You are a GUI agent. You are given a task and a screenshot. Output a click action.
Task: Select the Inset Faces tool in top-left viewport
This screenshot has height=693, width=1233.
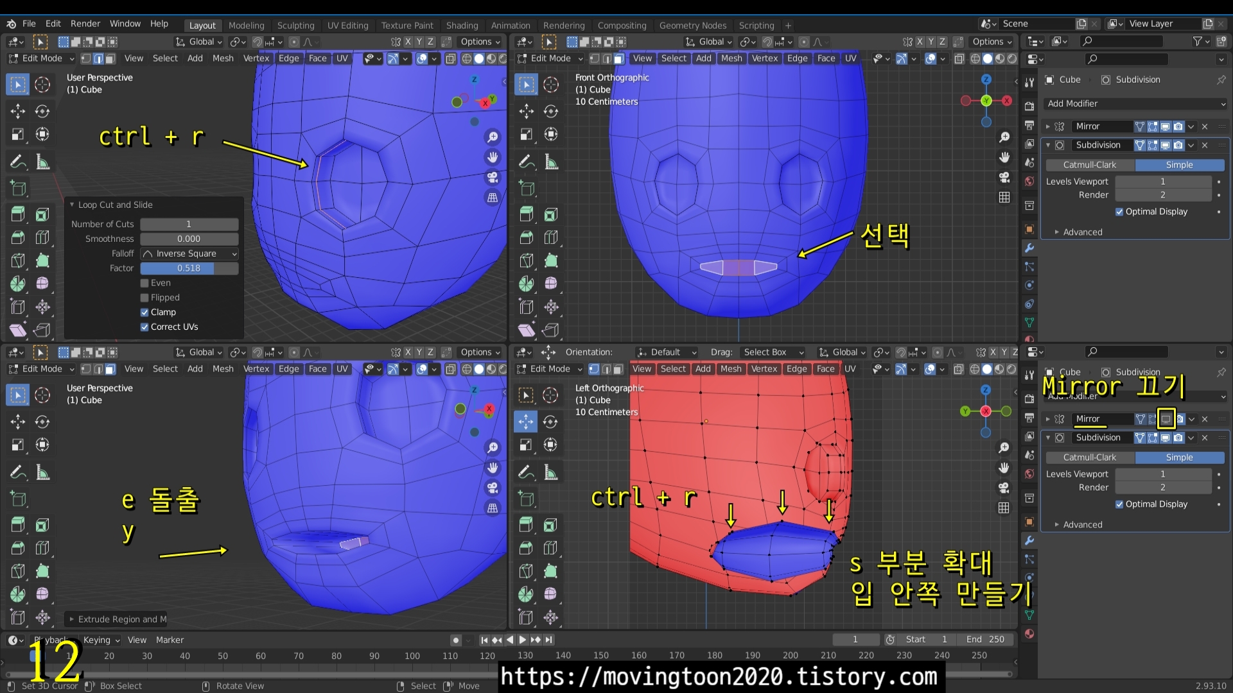point(42,214)
